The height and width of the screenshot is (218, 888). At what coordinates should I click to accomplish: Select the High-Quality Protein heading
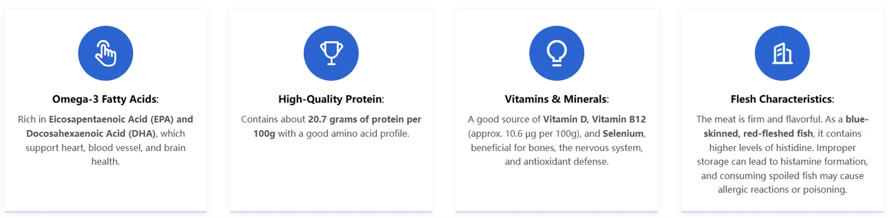point(331,99)
